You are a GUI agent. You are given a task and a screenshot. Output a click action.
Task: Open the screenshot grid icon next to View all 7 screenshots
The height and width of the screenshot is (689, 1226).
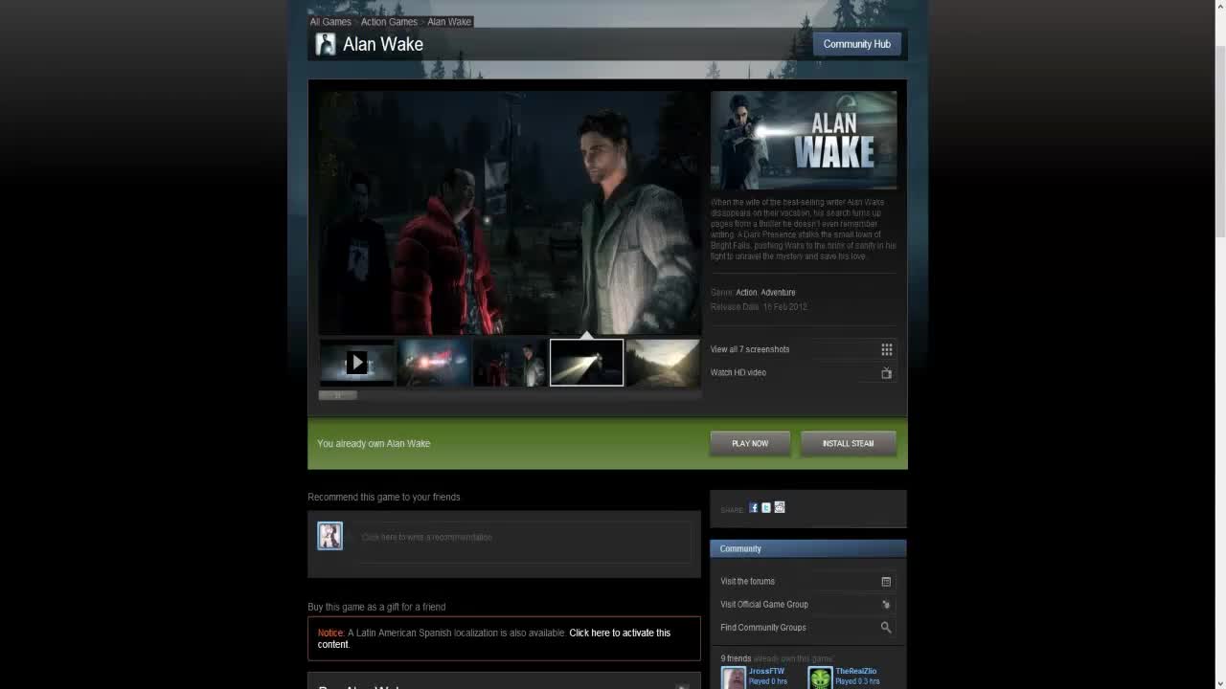(x=887, y=349)
